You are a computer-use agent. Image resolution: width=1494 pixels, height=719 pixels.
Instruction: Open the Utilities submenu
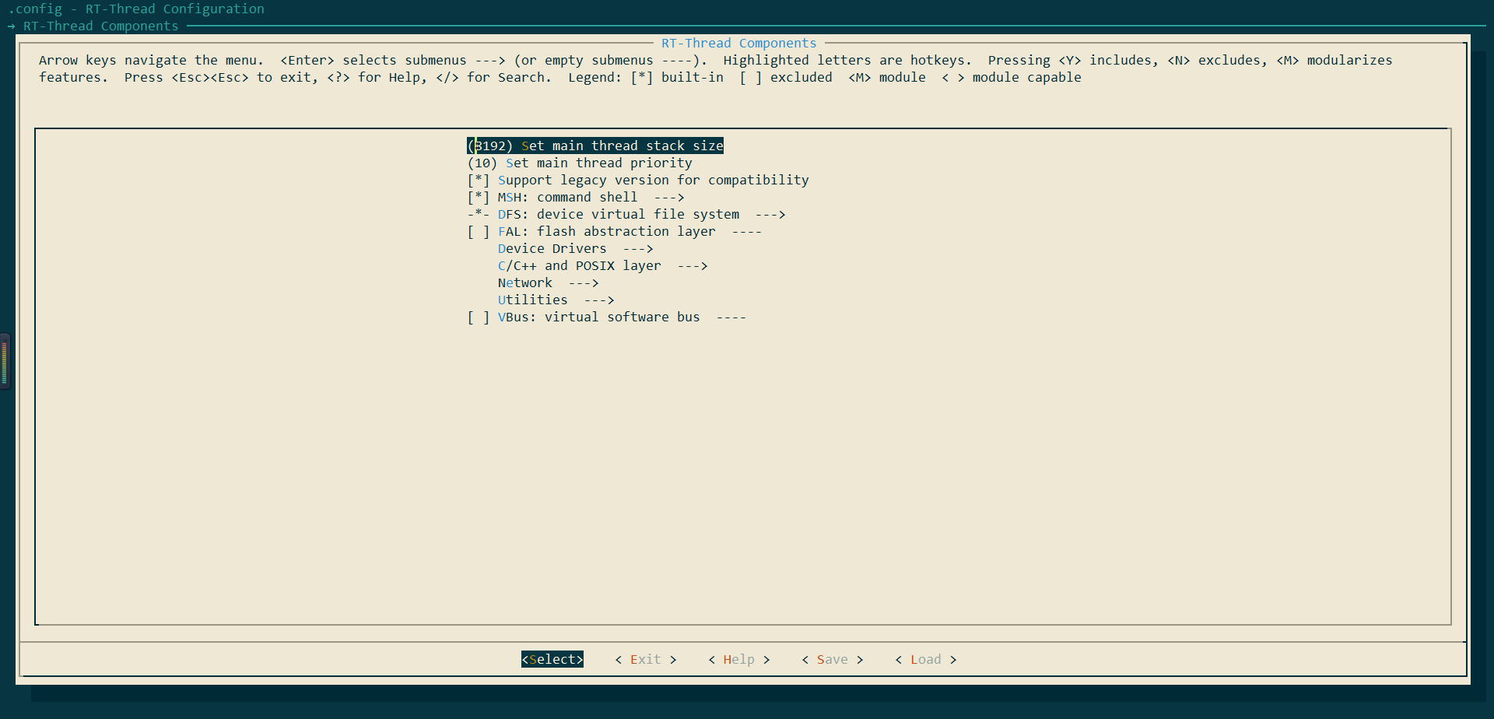[x=556, y=300]
